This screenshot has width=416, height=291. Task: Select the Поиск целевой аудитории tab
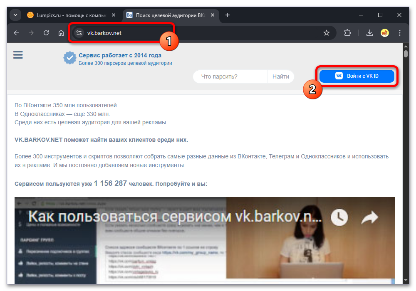tap(170, 15)
